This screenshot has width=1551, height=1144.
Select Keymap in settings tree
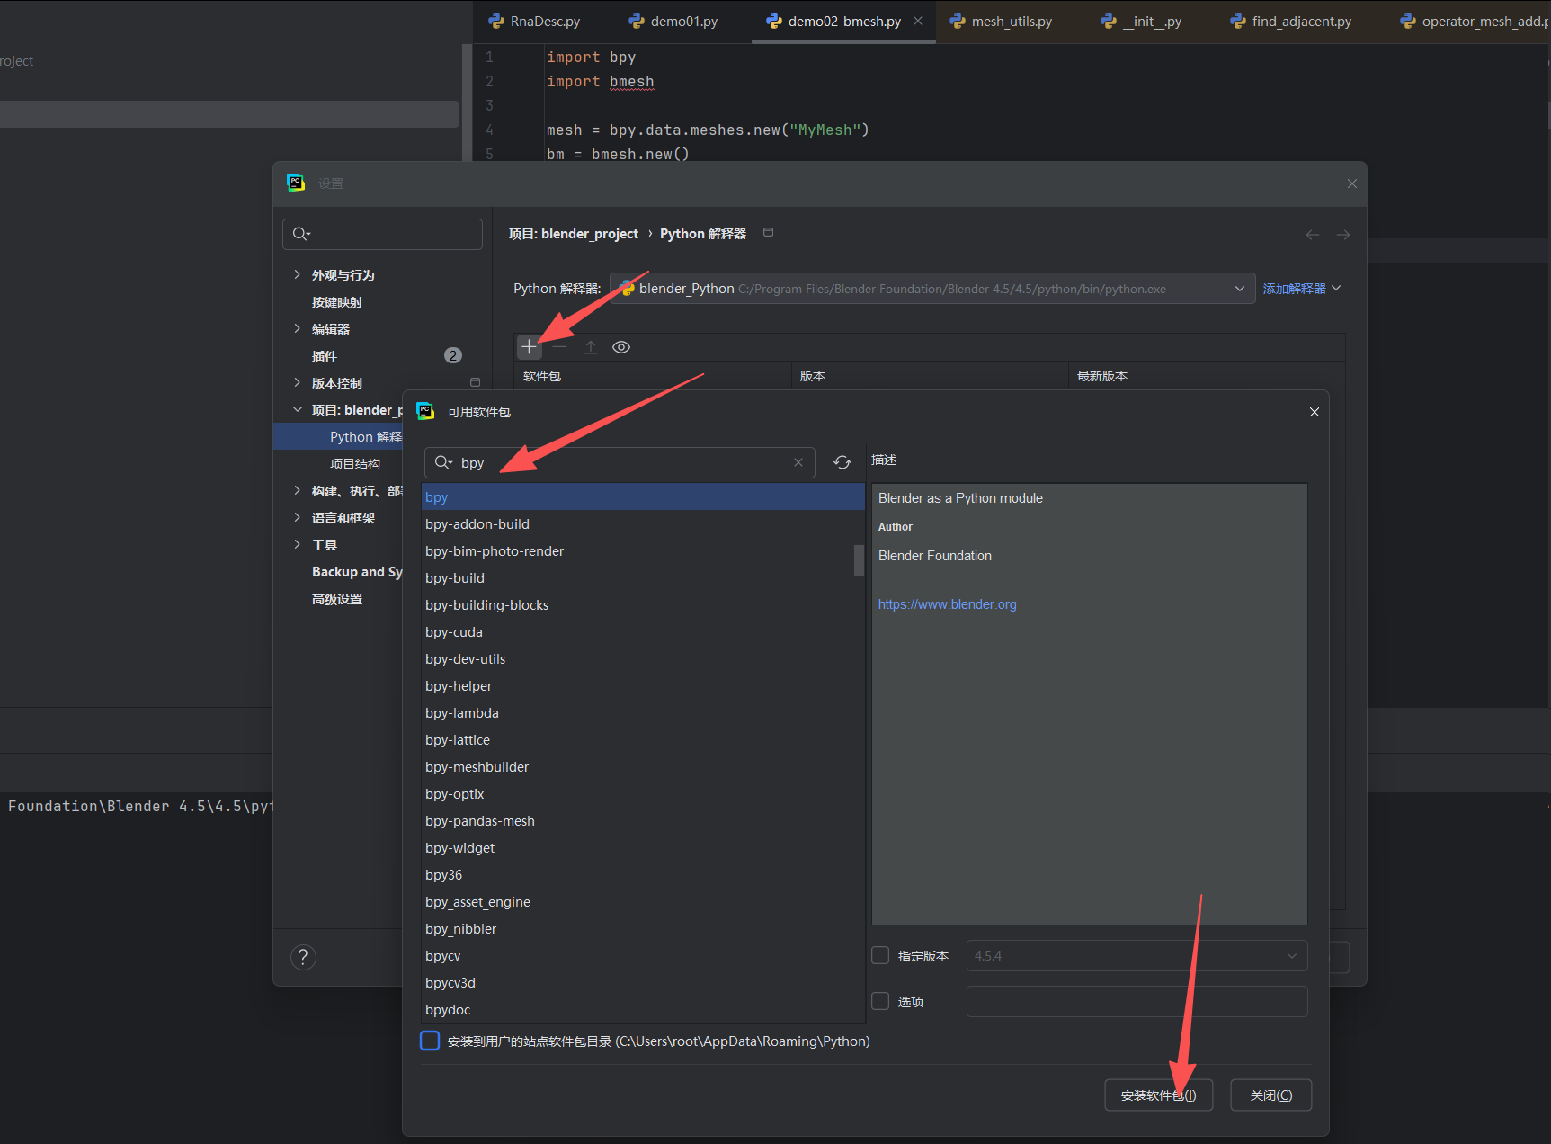337,302
